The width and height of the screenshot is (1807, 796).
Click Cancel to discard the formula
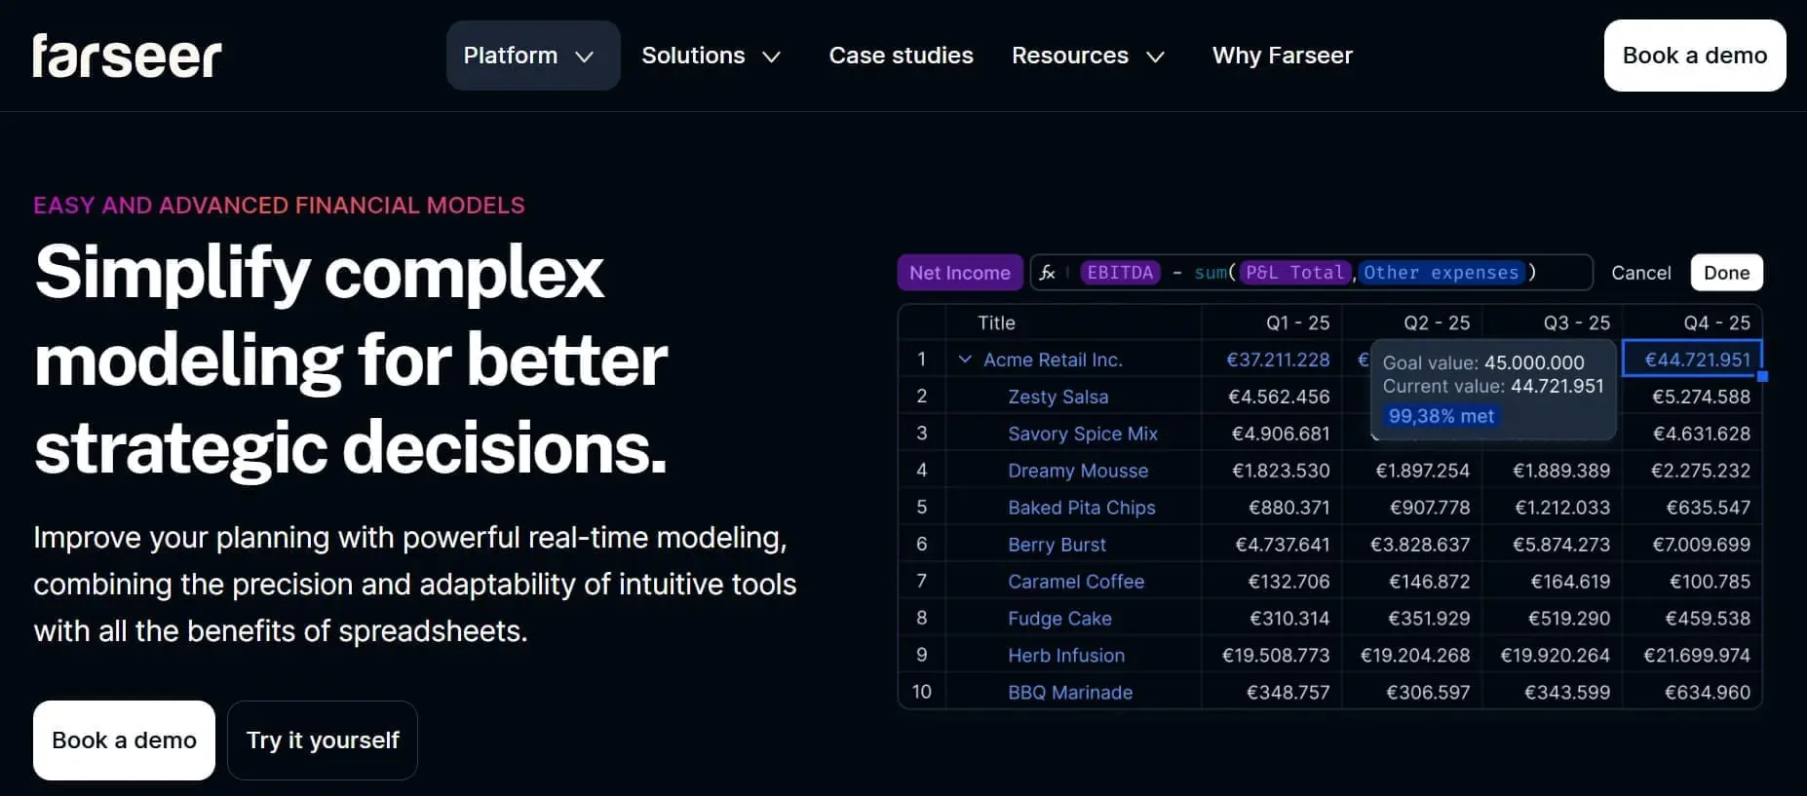tap(1640, 273)
